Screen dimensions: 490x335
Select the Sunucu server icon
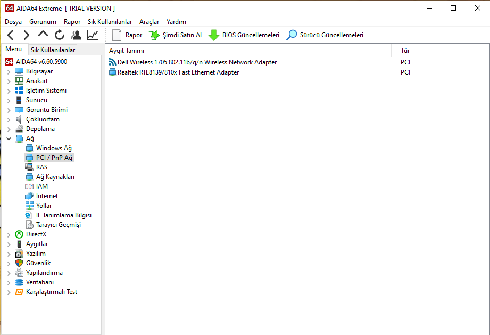pos(19,100)
